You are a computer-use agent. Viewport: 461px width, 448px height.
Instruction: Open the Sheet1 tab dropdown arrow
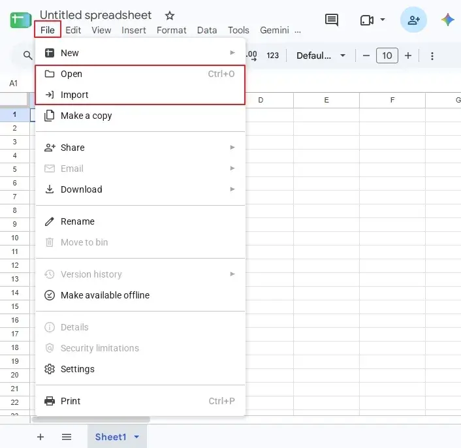(x=136, y=437)
